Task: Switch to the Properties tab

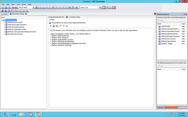Action: tap(160, 108)
